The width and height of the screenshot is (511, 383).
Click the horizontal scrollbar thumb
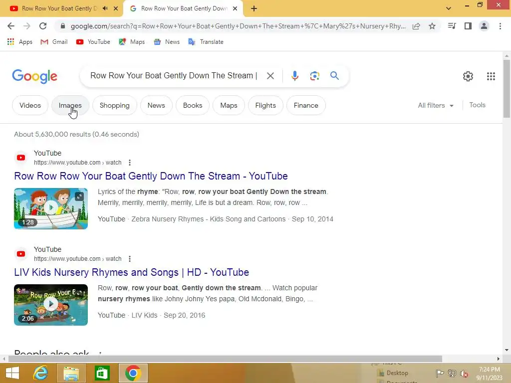pos(225,359)
